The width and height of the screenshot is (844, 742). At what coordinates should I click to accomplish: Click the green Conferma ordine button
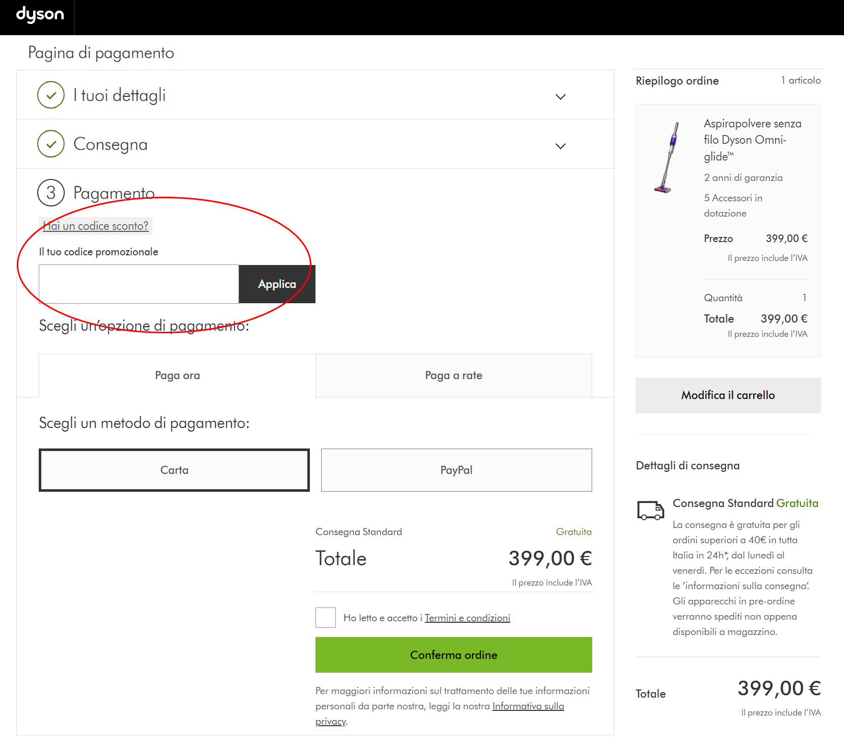(x=454, y=655)
